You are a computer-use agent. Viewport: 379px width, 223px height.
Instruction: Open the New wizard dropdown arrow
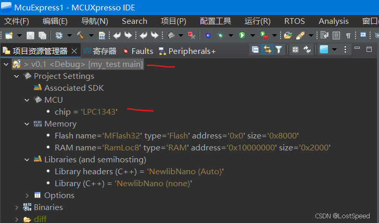(19, 35)
